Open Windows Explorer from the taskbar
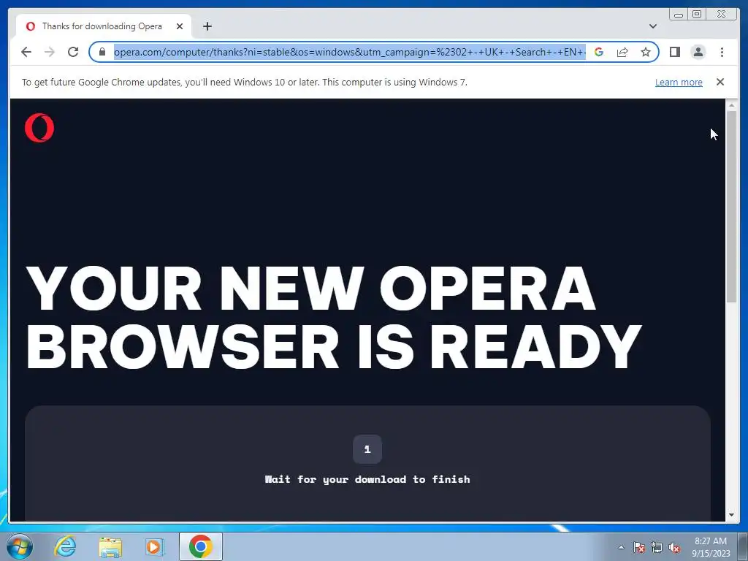 pyautogui.click(x=110, y=546)
